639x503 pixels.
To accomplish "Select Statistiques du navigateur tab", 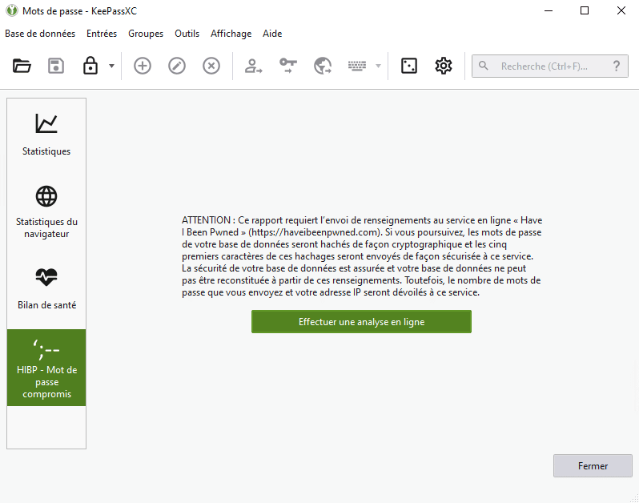I will [46, 212].
